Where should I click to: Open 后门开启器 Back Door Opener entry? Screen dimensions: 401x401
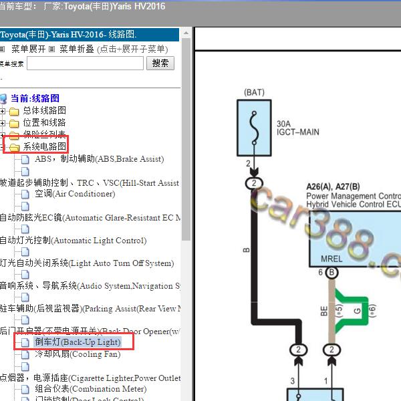tap(90, 331)
